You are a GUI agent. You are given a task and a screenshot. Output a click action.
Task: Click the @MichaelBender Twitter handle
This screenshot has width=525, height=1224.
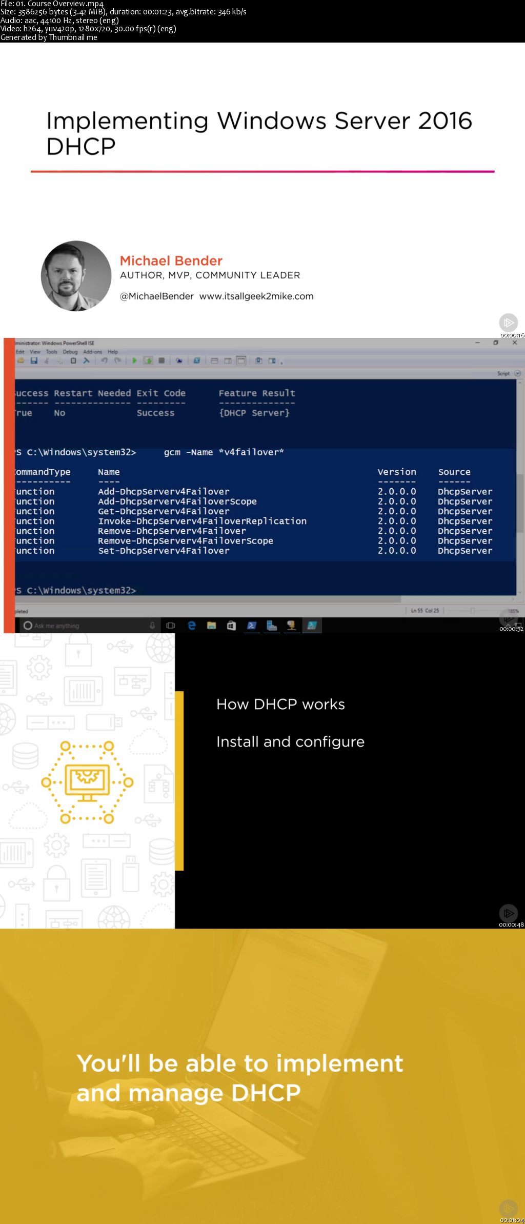(x=157, y=296)
